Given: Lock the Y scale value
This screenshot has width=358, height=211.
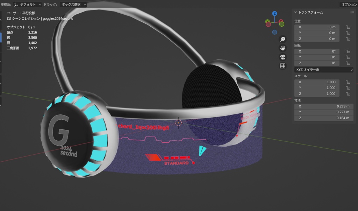Looking at the screenshot, I should [348, 88].
